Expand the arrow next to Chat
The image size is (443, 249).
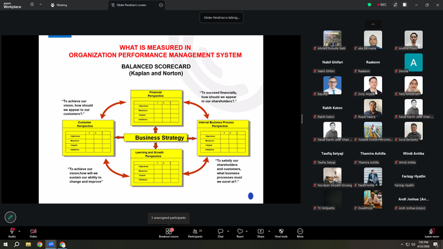click(228, 231)
